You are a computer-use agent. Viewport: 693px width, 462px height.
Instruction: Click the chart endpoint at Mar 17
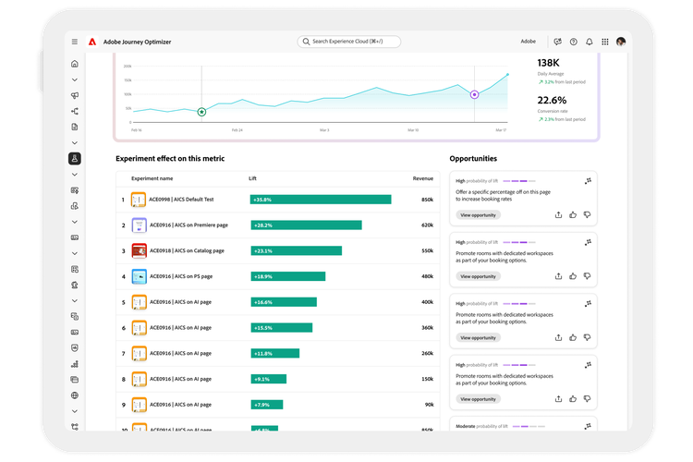click(507, 74)
